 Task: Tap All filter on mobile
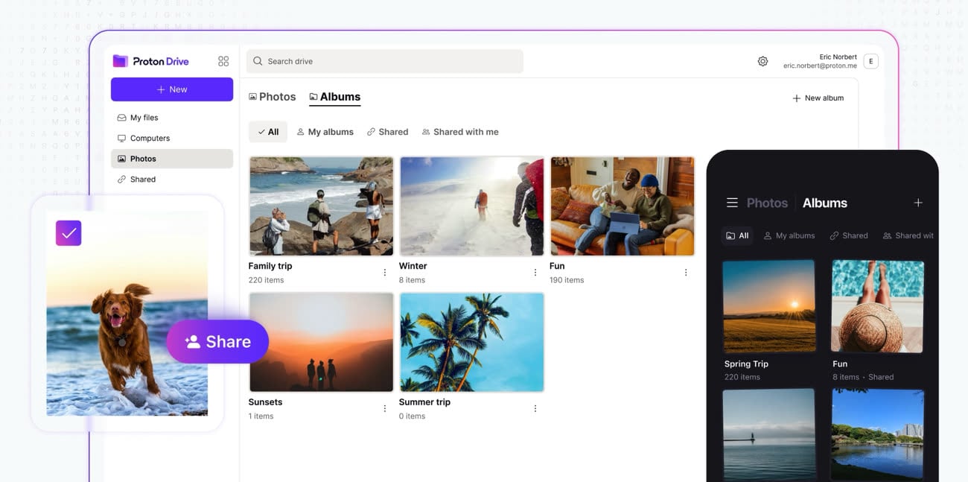[737, 235]
